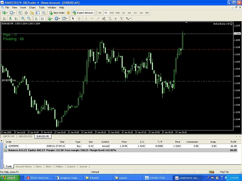Click the New Order button
This screenshot has width=242, height=181.
[x=57, y=13]
